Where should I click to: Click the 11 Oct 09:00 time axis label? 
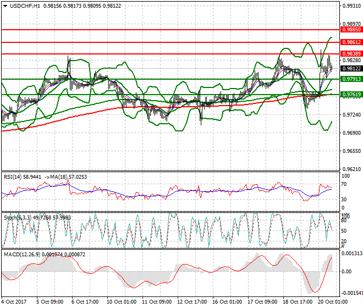157,302
